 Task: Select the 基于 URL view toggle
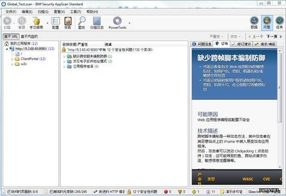point(11,36)
